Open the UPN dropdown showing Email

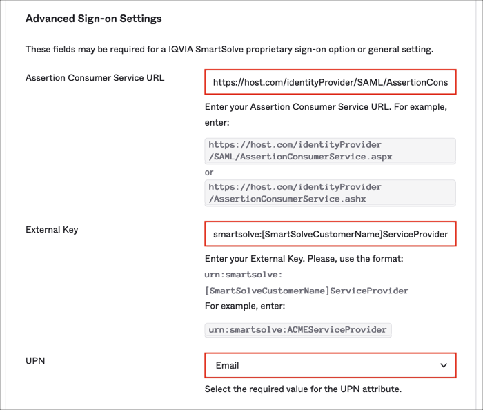click(x=330, y=365)
